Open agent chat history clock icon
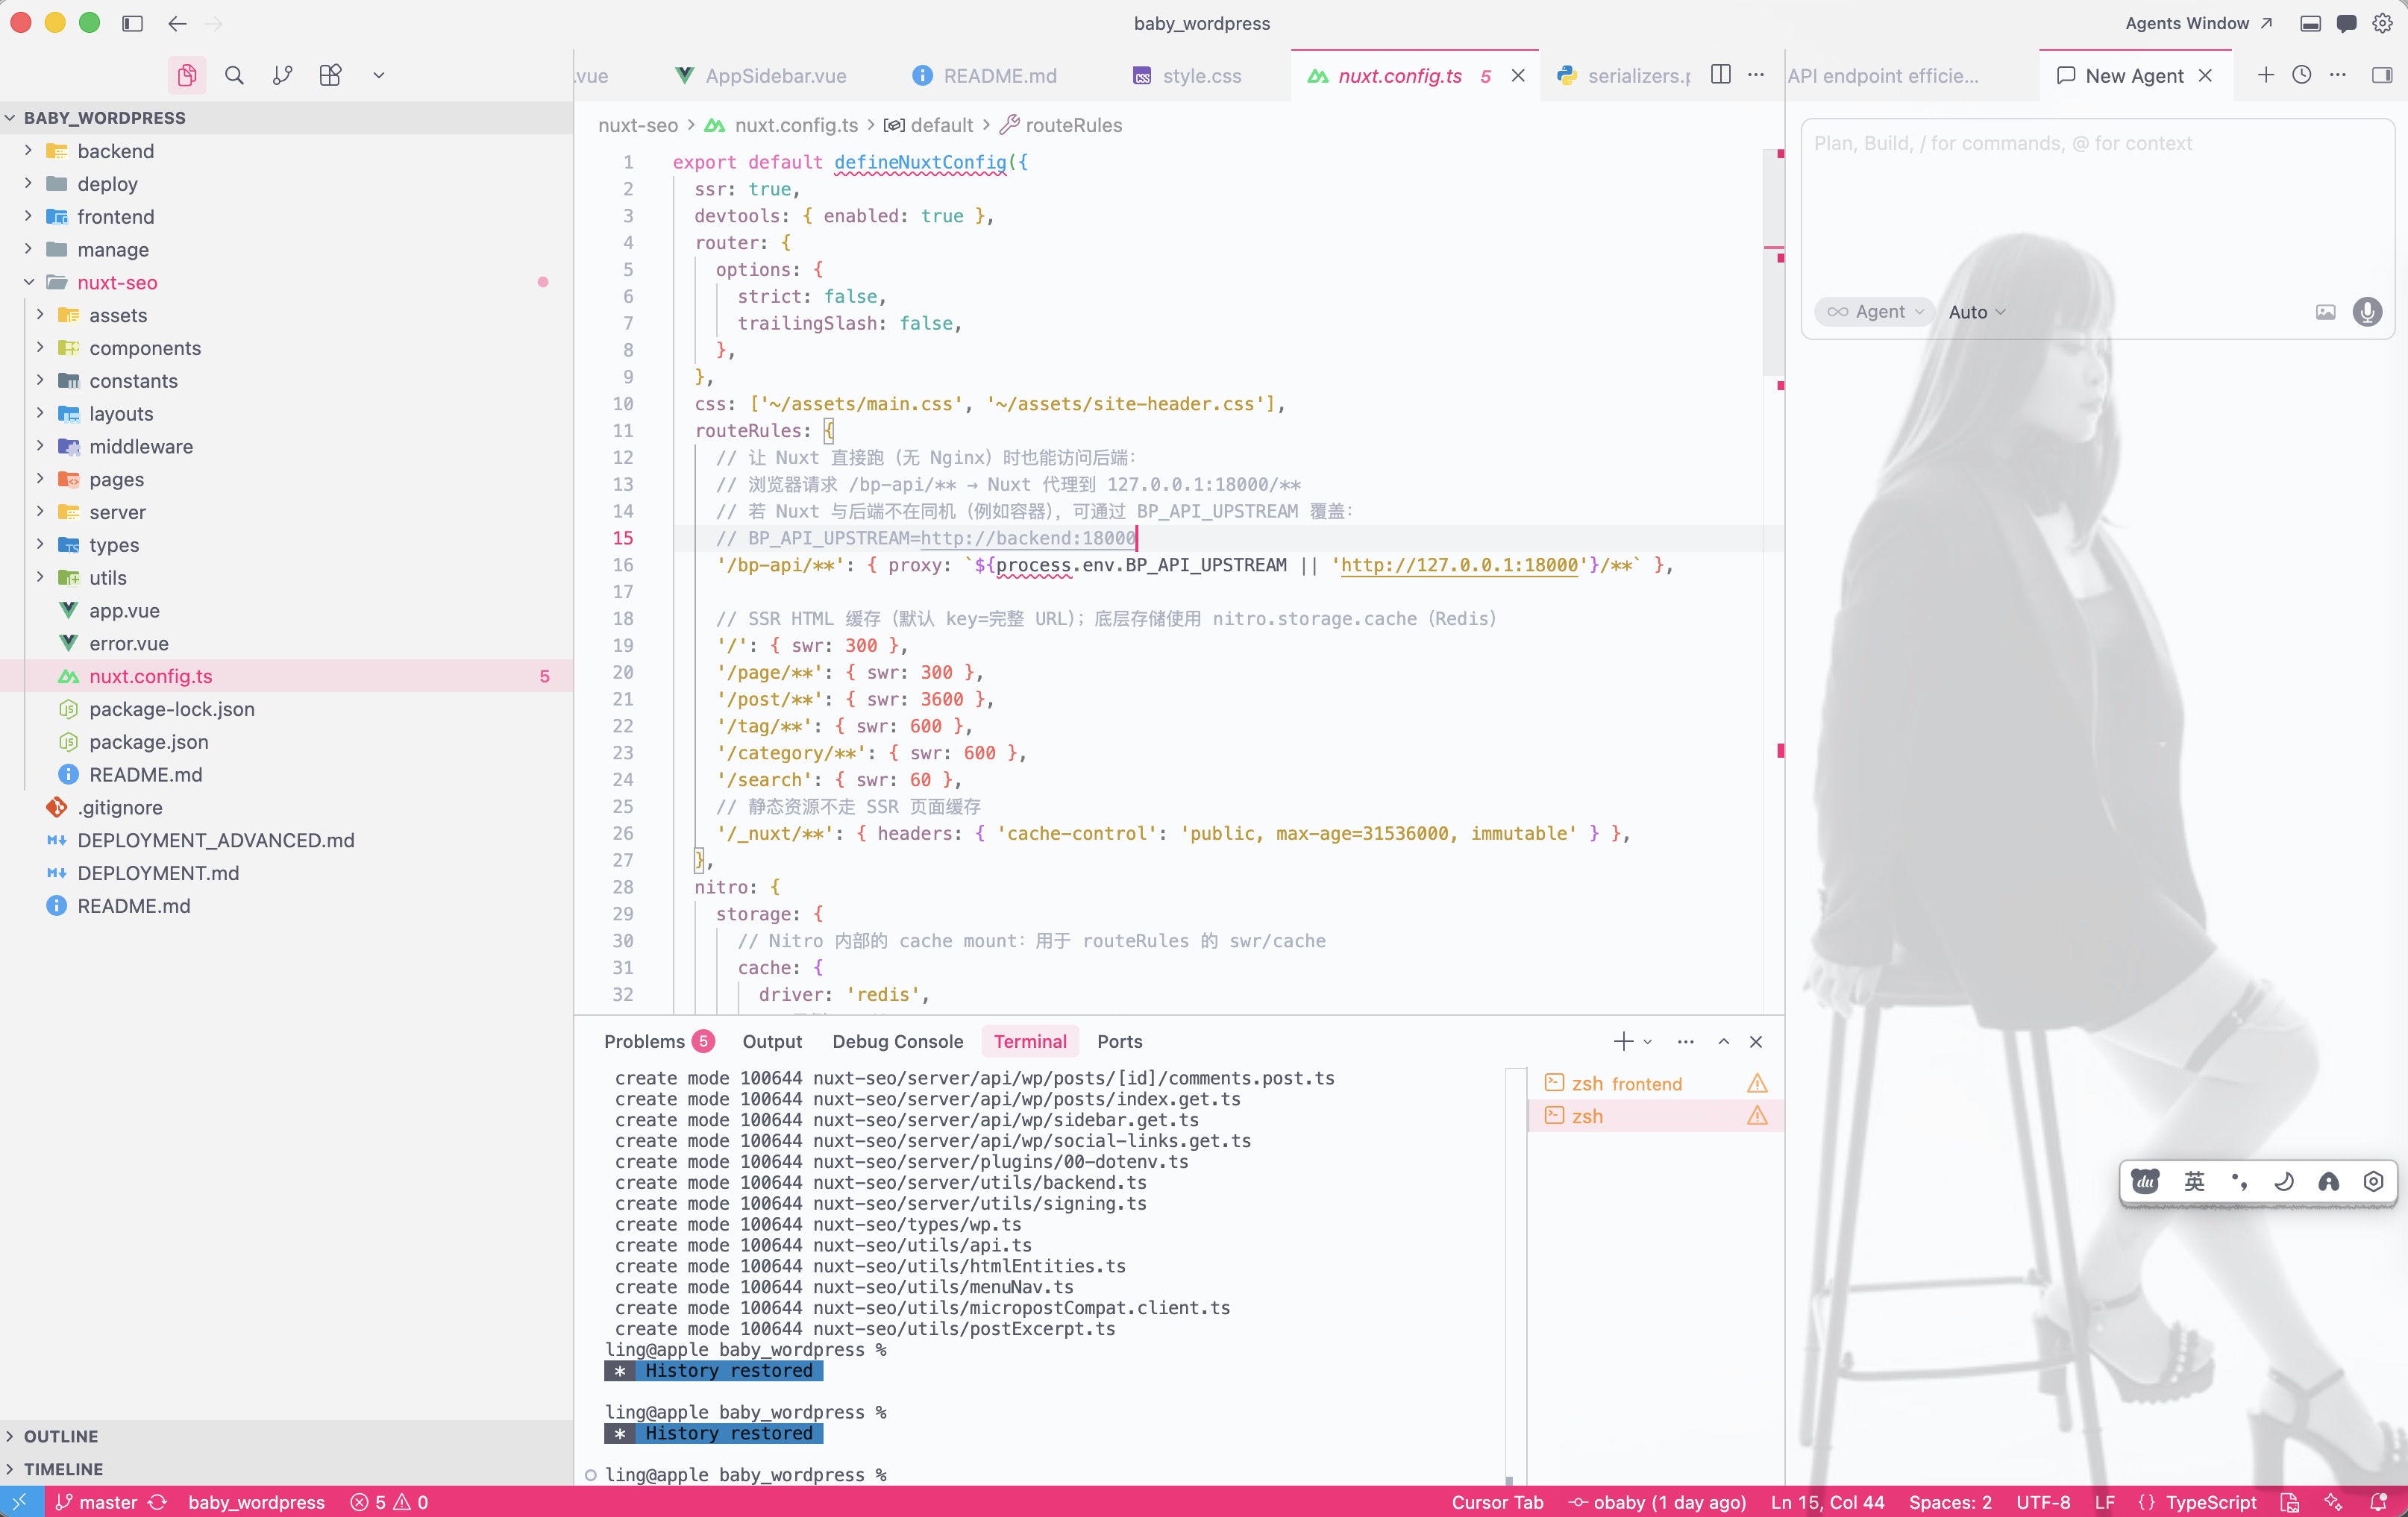 pos(2301,75)
